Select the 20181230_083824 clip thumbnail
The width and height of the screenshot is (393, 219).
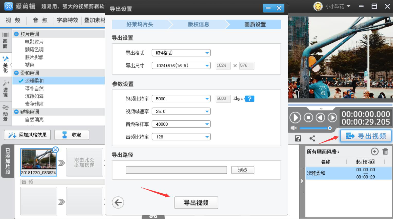pyautogui.click(x=39, y=162)
